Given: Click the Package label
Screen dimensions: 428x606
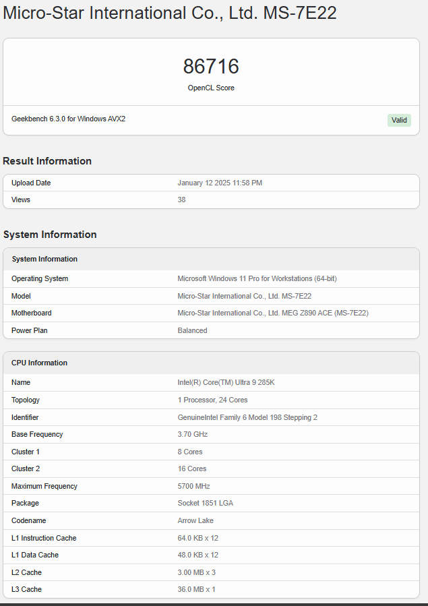Looking at the screenshot, I should click(x=25, y=503).
